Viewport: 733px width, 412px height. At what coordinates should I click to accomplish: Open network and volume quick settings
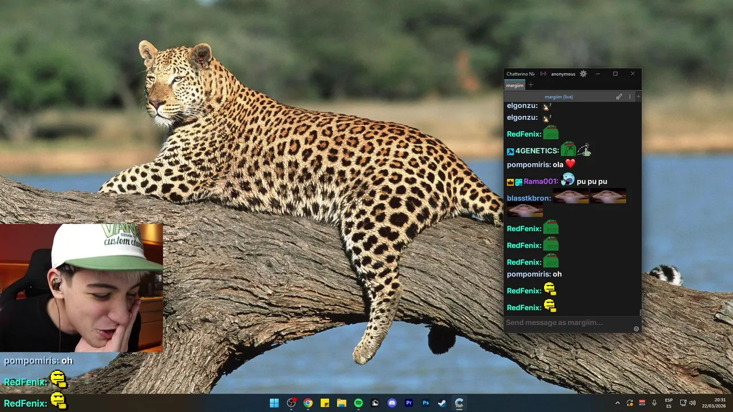click(x=688, y=403)
